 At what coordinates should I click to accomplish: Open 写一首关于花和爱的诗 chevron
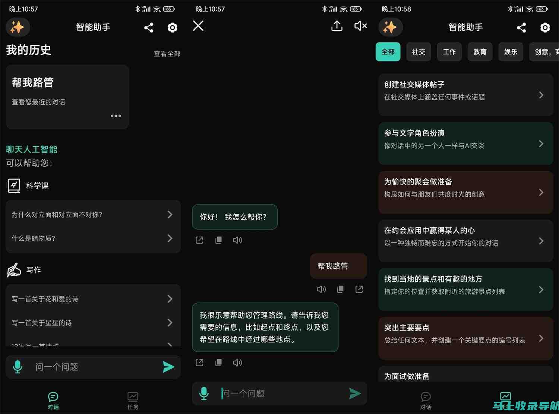pos(170,299)
